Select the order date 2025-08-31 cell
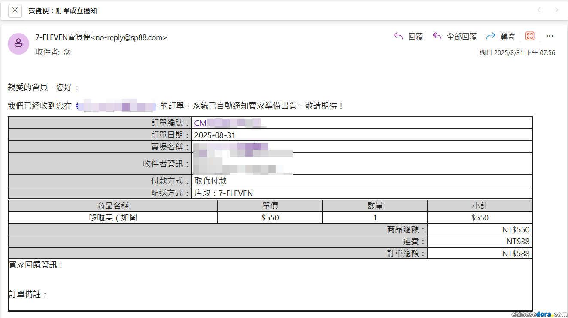The height and width of the screenshot is (318, 568). pos(215,135)
